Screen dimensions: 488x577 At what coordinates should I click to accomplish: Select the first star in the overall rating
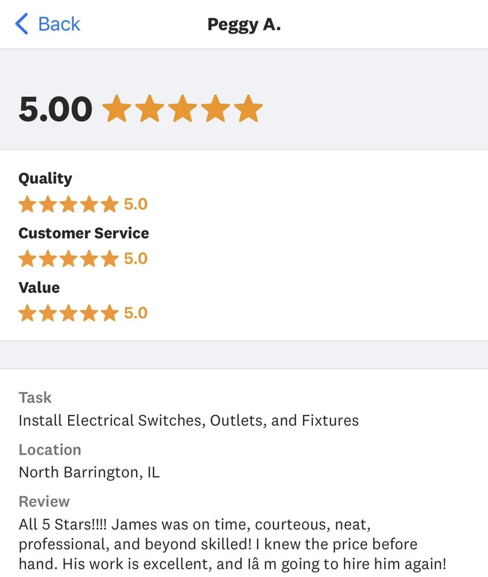(x=118, y=108)
